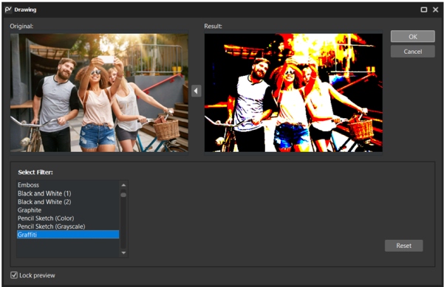Maximize the Drawing dialog window

coord(424,10)
